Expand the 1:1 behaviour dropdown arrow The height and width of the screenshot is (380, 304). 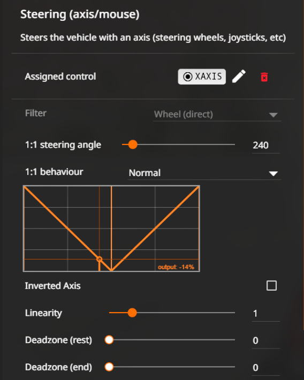tap(273, 173)
